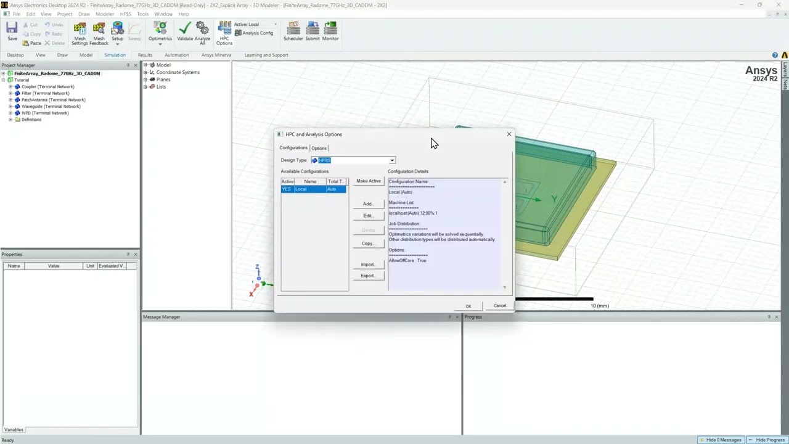Open the File menu

(16, 14)
